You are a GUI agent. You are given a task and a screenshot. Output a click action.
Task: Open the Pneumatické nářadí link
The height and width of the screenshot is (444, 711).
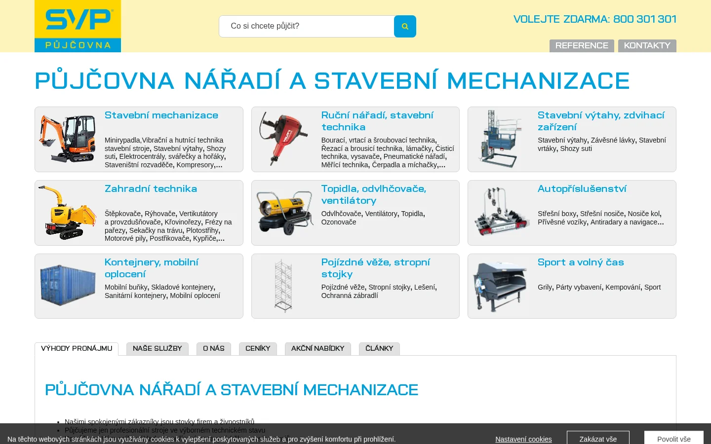(414, 156)
